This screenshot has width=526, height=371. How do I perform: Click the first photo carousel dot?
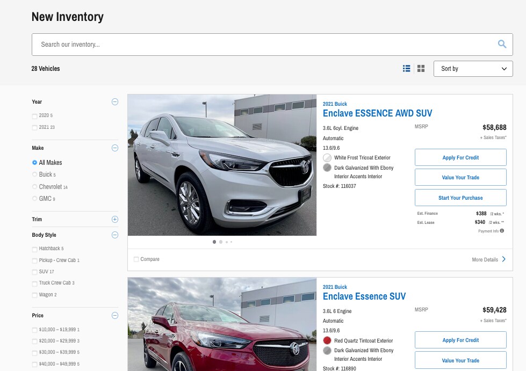[x=214, y=242]
